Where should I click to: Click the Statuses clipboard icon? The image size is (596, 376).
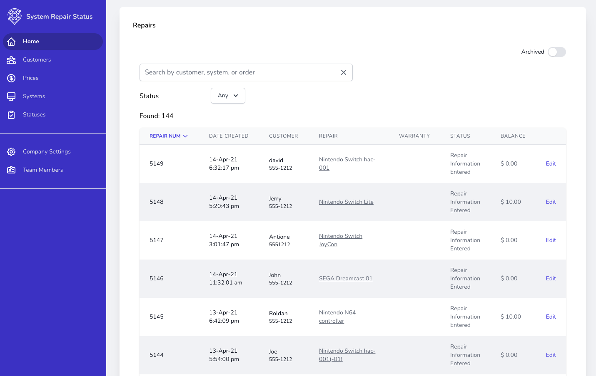pos(11,115)
